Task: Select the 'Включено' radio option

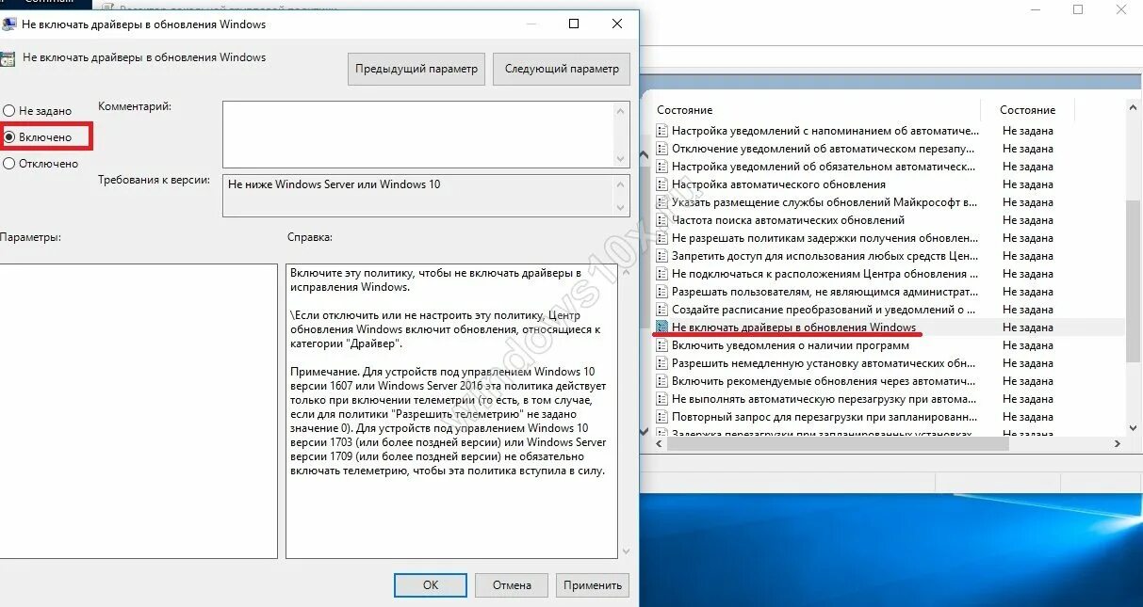Action: coord(9,137)
